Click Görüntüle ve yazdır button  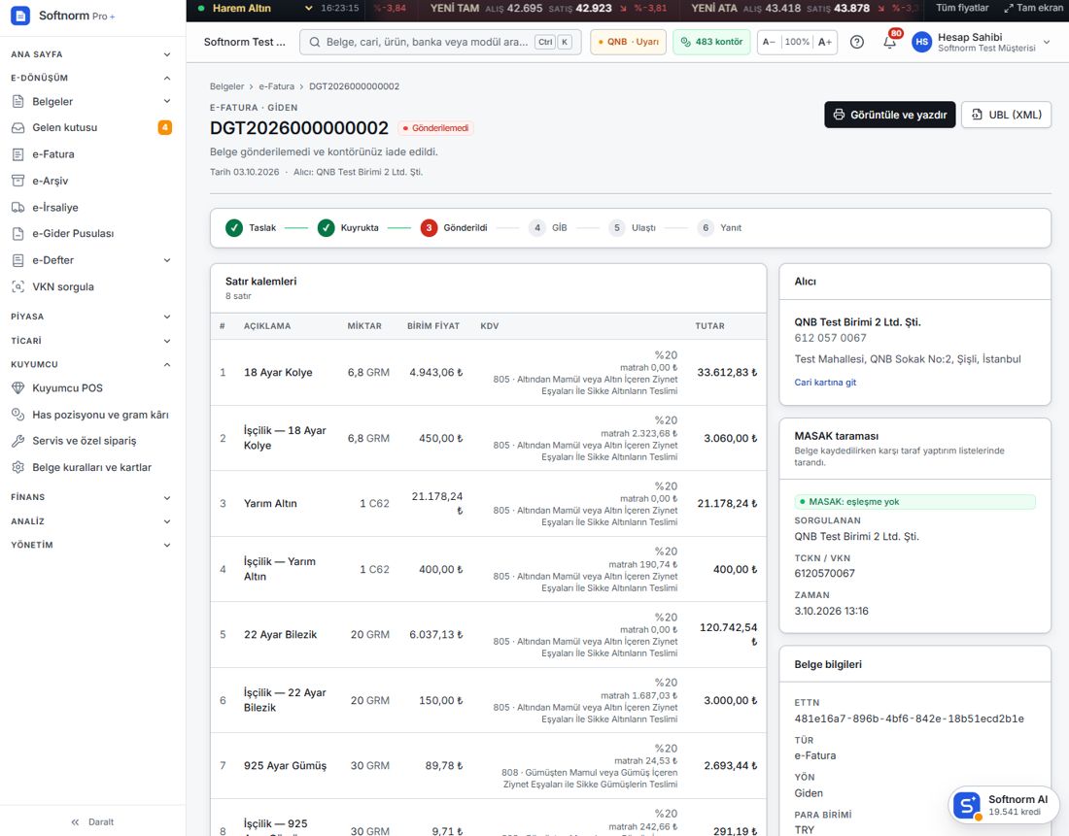click(889, 115)
